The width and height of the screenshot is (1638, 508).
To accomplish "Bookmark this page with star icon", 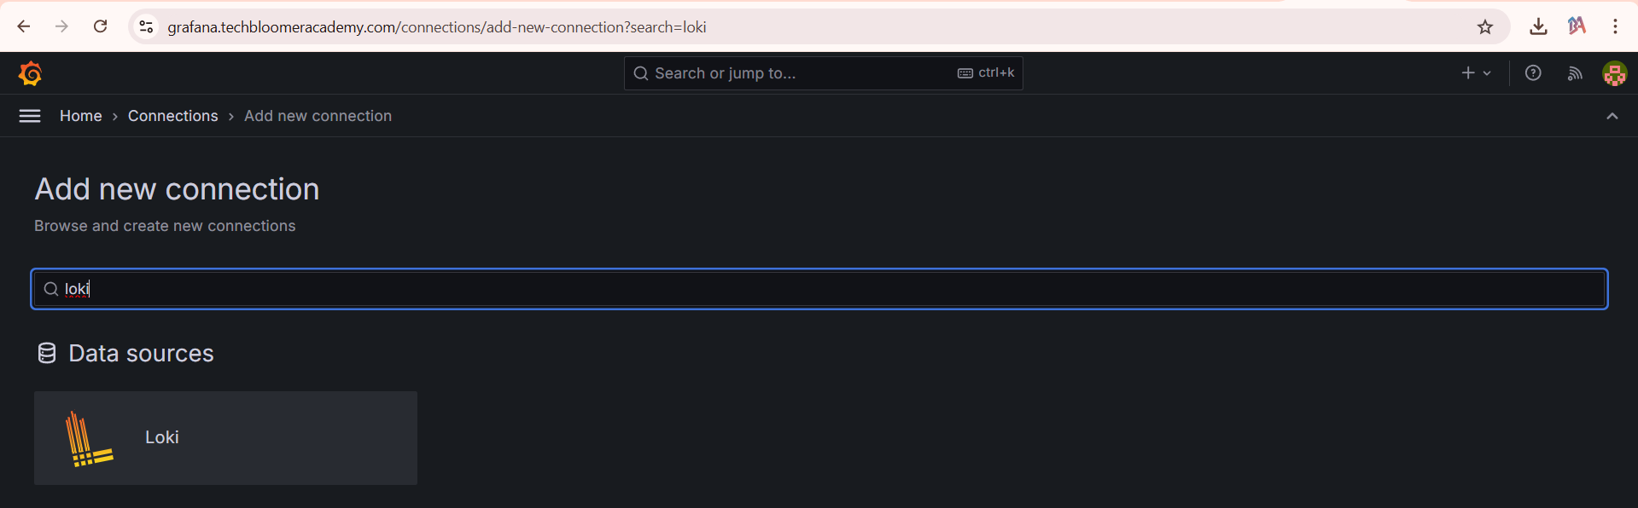I will [1485, 27].
